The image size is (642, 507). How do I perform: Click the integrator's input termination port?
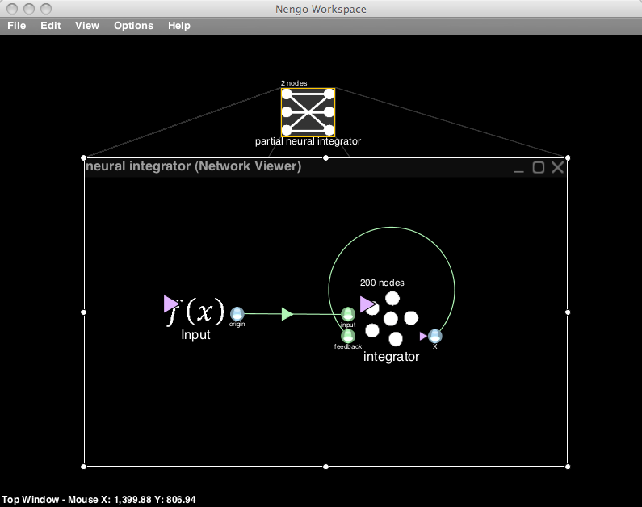coord(348,314)
